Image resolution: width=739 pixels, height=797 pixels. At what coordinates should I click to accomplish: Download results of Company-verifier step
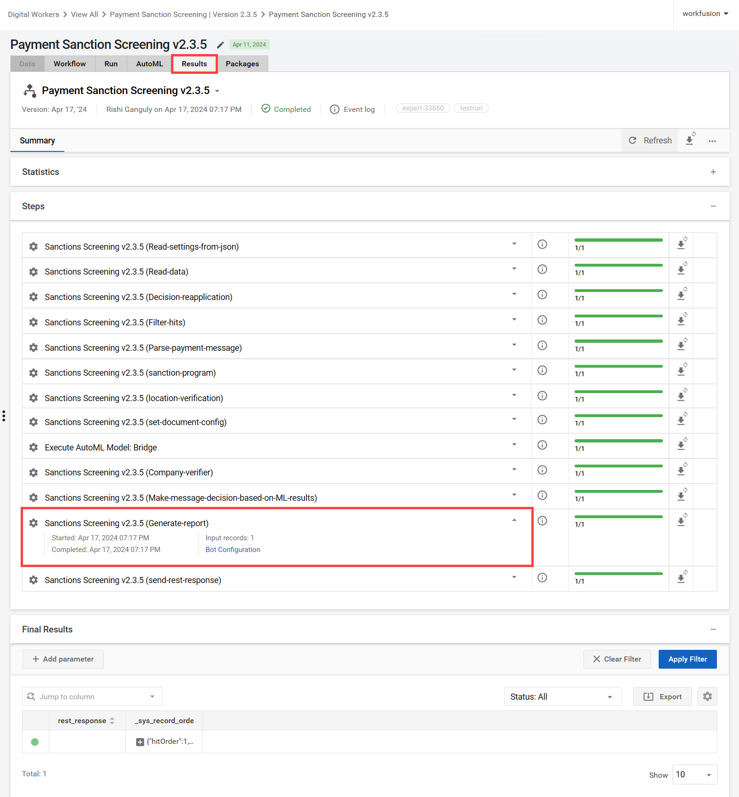click(682, 470)
